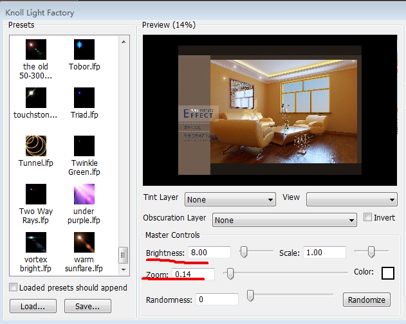The height and width of the screenshot is (324, 406).
Task: Click the Randomness slider handle
Action: click(x=250, y=296)
